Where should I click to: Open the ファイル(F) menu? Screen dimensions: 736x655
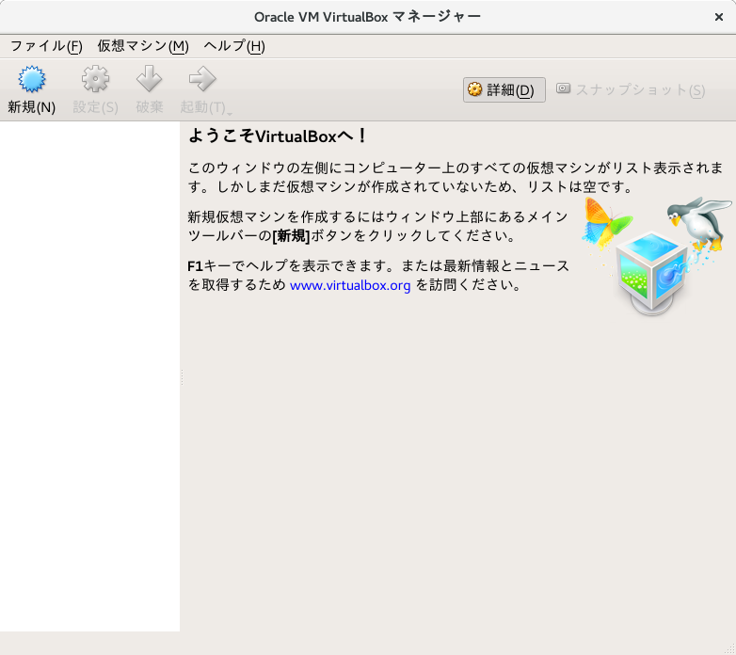[x=46, y=46]
